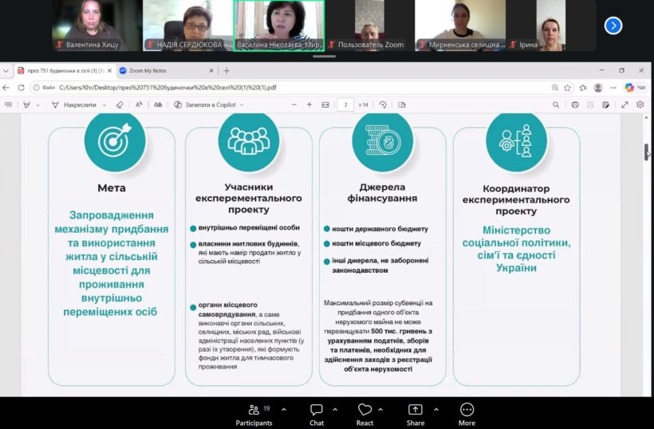Enter fullscreen PDF view
Image resolution: width=654 pixels, height=429 pixels.
click(x=624, y=105)
